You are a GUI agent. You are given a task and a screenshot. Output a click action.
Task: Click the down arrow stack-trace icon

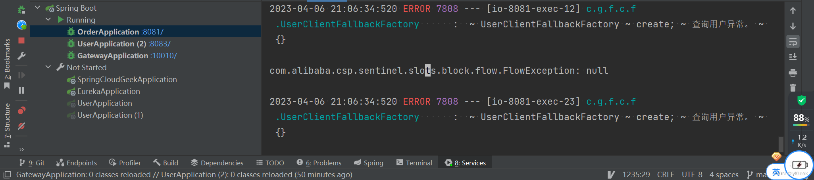click(x=793, y=26)
